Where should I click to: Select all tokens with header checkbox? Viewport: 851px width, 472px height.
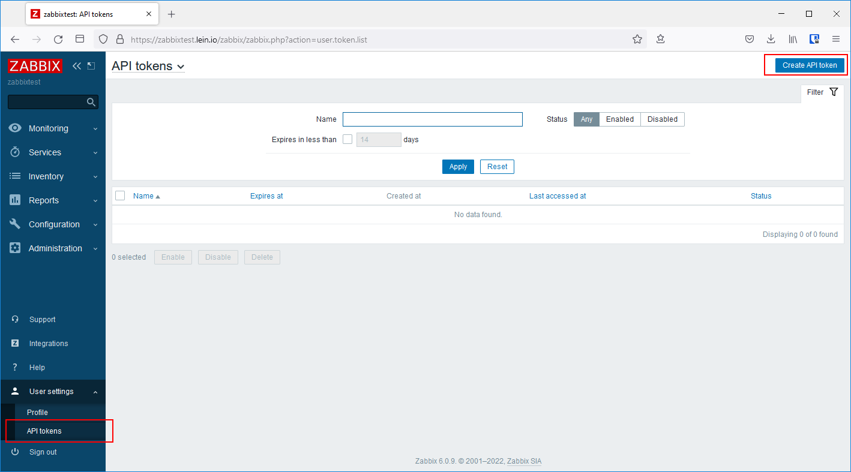[119, 196]
